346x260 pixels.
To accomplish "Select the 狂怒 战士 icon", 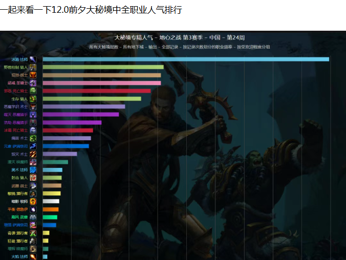I will pyautogui.click(x=33, y=75).
